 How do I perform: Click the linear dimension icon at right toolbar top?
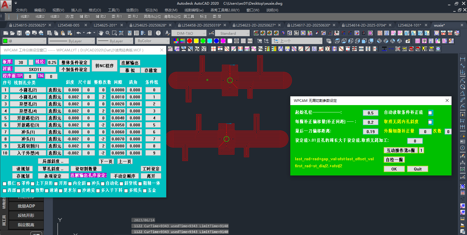click(x=463, y=59)
